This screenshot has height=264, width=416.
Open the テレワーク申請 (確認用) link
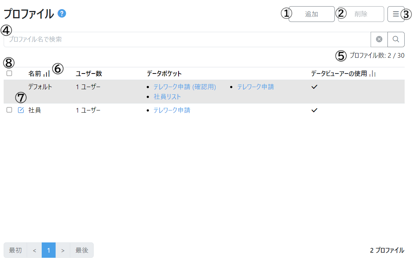(x=184, y=87)
